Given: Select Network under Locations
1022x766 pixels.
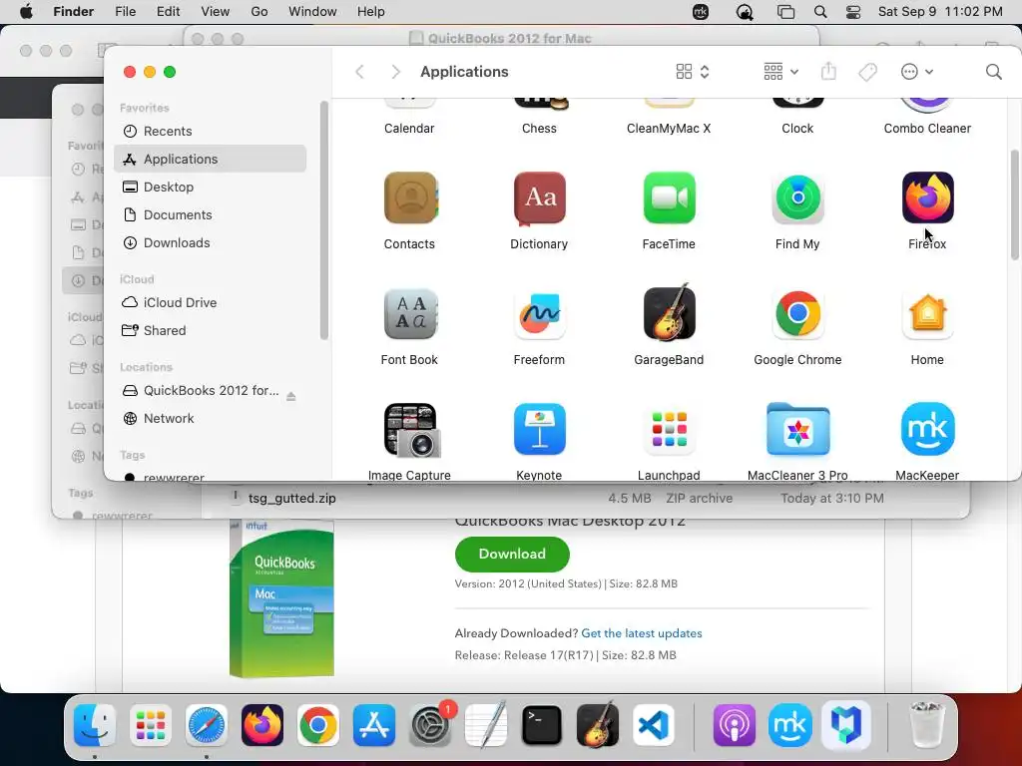Looking at the screenshot, I should [210, 418].
